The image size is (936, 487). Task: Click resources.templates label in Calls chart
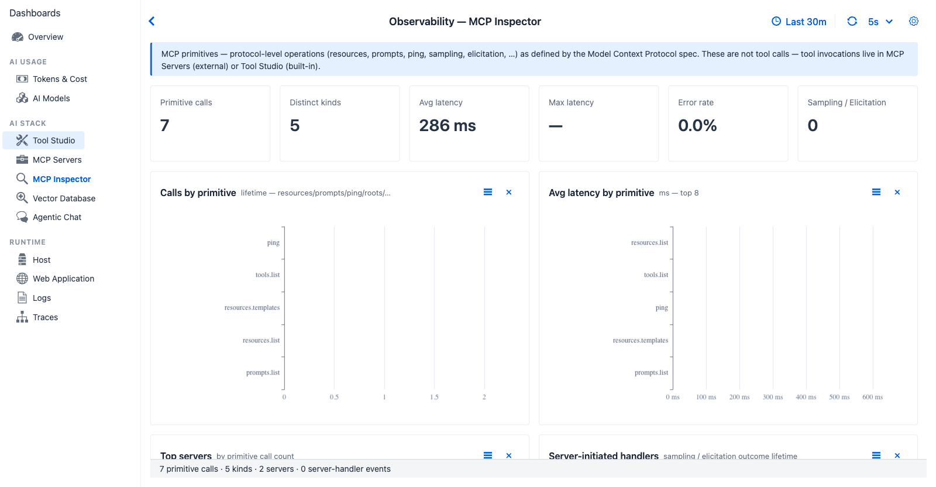252,308
